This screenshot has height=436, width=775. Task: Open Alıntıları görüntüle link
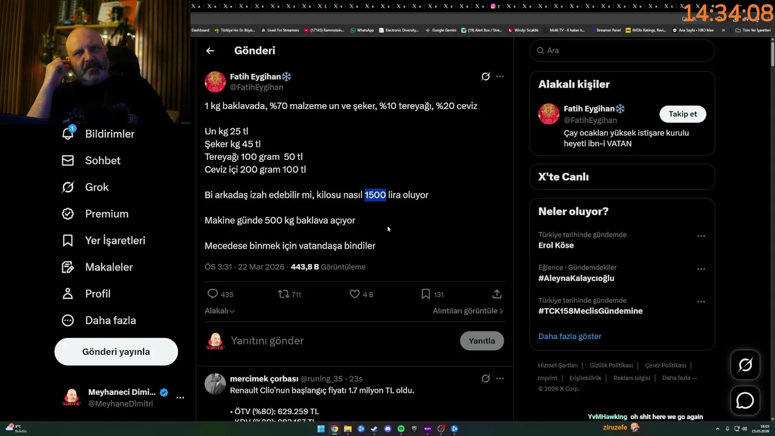[468, 311]
